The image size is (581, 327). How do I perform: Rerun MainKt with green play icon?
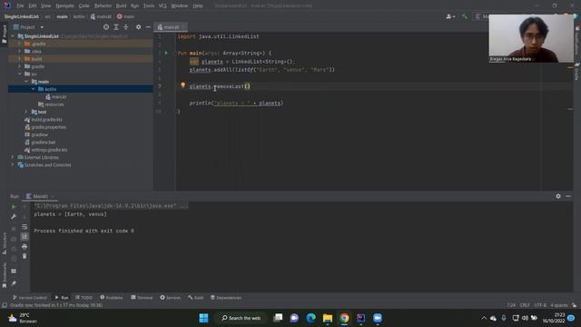tap(14, 207)
